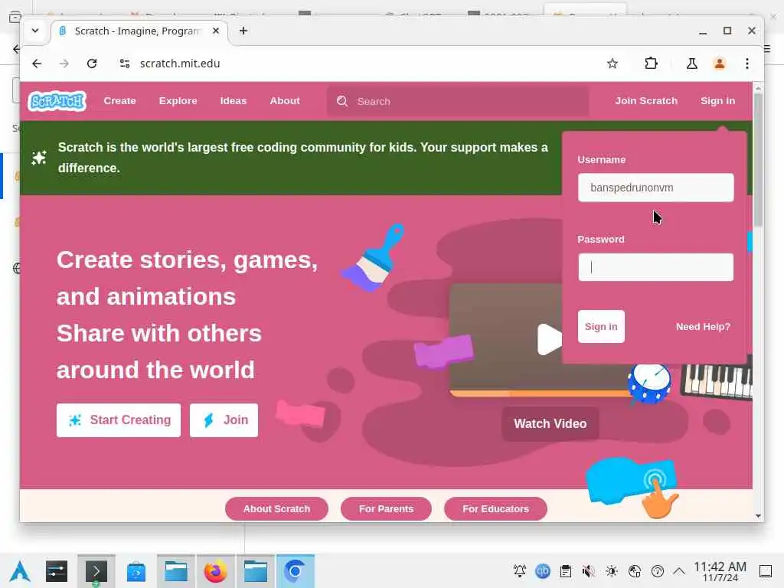Image resolution: width=784 pixels, height=588 pixels.
Task: Open the Create menu item
Action: pyautogui.click(x=120, y=101)
